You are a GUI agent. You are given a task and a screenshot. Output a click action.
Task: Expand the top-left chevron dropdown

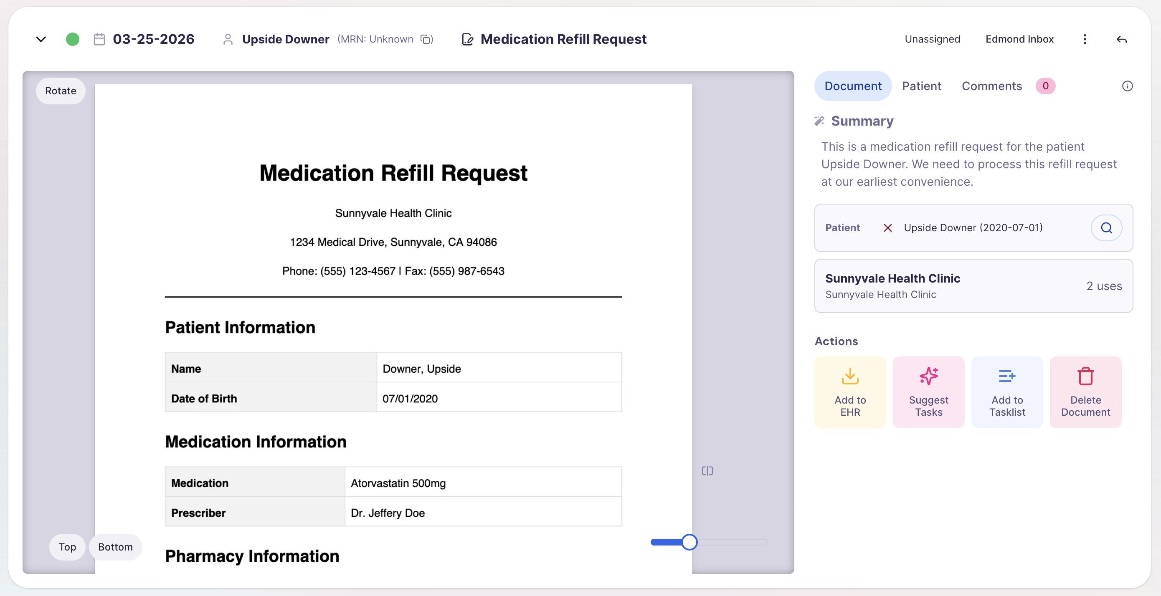click(x=41, y=39)
